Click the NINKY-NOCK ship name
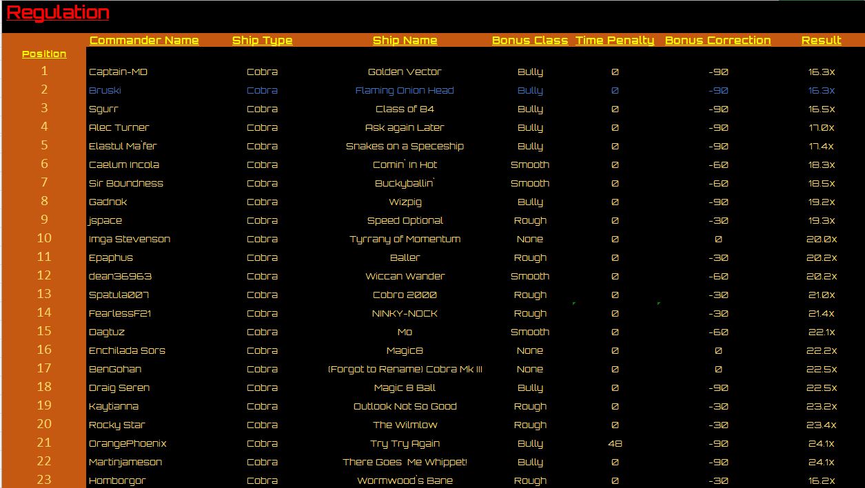This screenshot has width=865, height=488. tap(405, 313)
